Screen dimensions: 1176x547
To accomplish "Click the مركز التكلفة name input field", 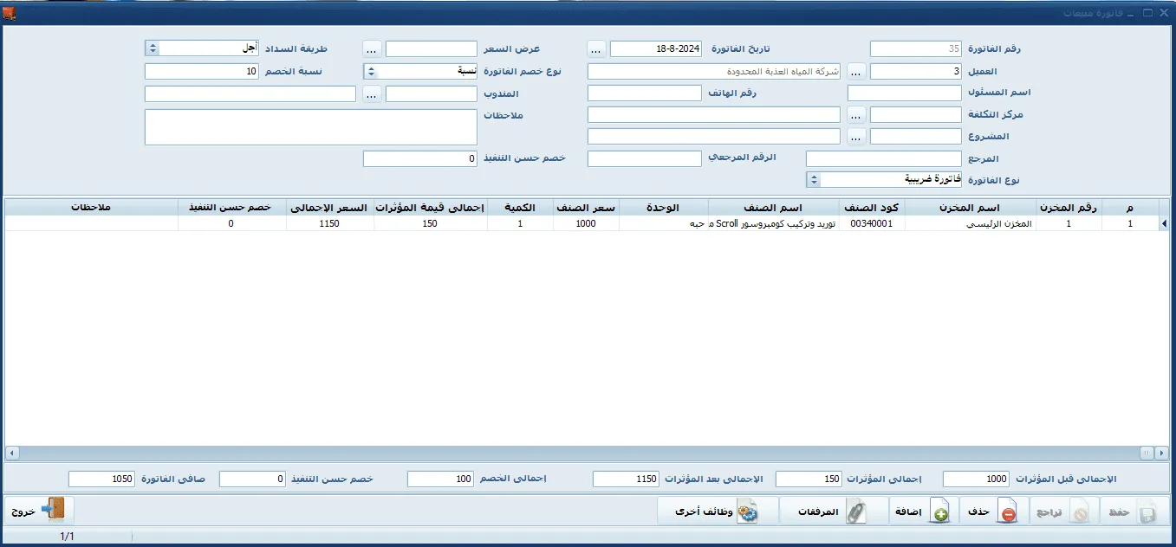I will 714,115.
